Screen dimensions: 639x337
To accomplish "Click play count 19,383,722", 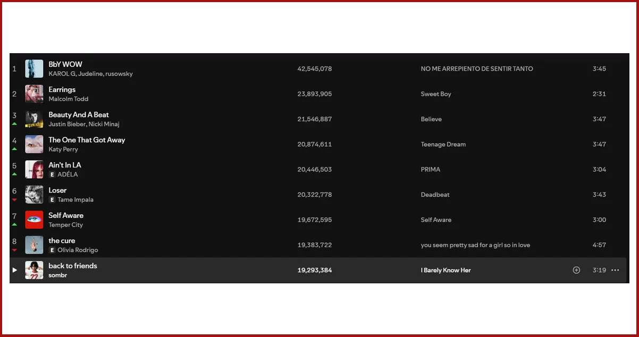I will point(315,245).
